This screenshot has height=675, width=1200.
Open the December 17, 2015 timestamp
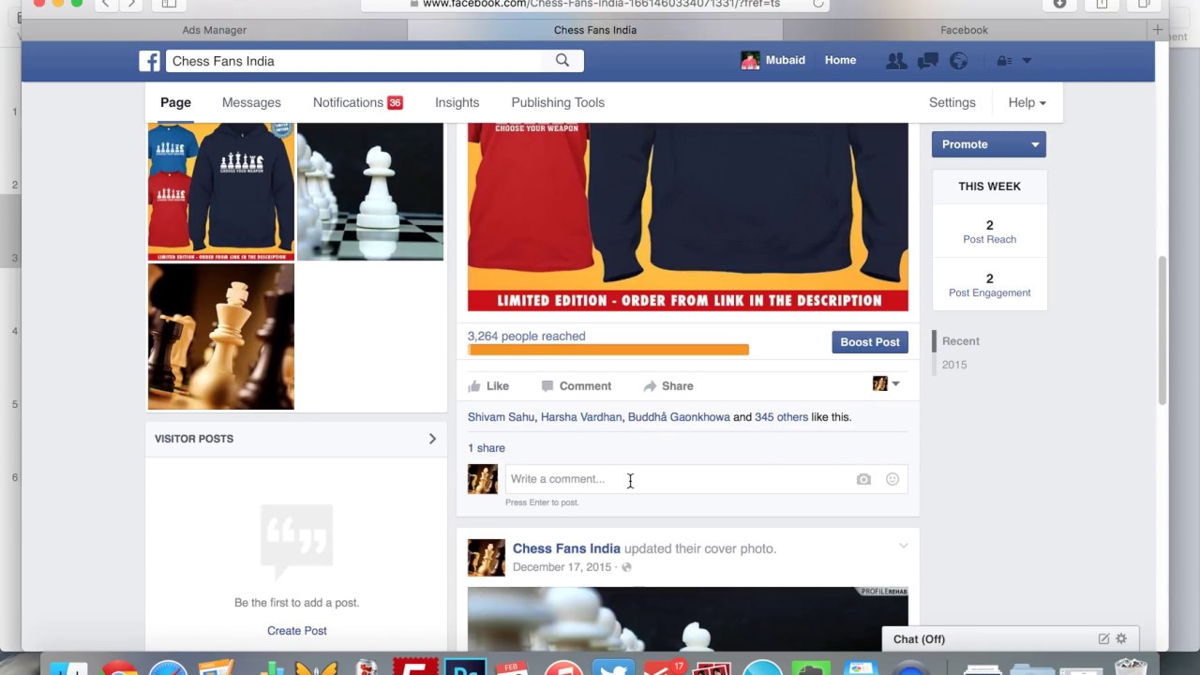coord(562,567)
